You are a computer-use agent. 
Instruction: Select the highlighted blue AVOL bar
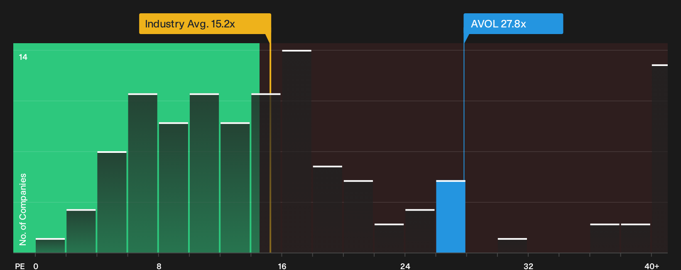[x=451, y=216]
